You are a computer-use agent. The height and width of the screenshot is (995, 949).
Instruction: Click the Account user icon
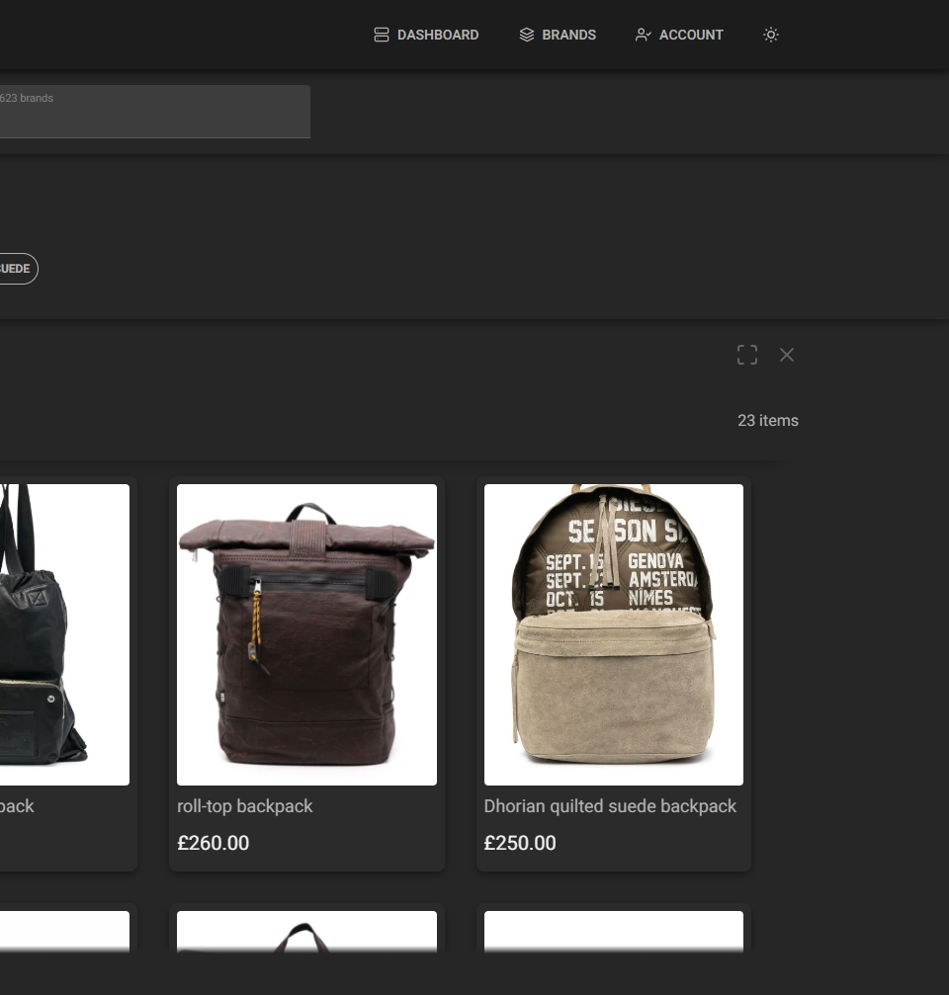(643, 35)
